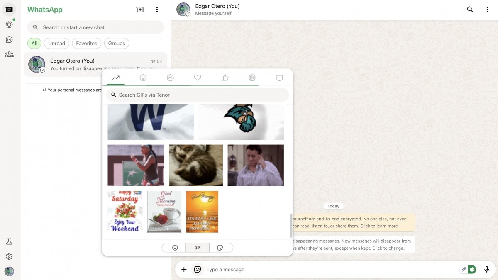
Task: Switch to the emoji picker tab
Action: (x=175, y=248)
